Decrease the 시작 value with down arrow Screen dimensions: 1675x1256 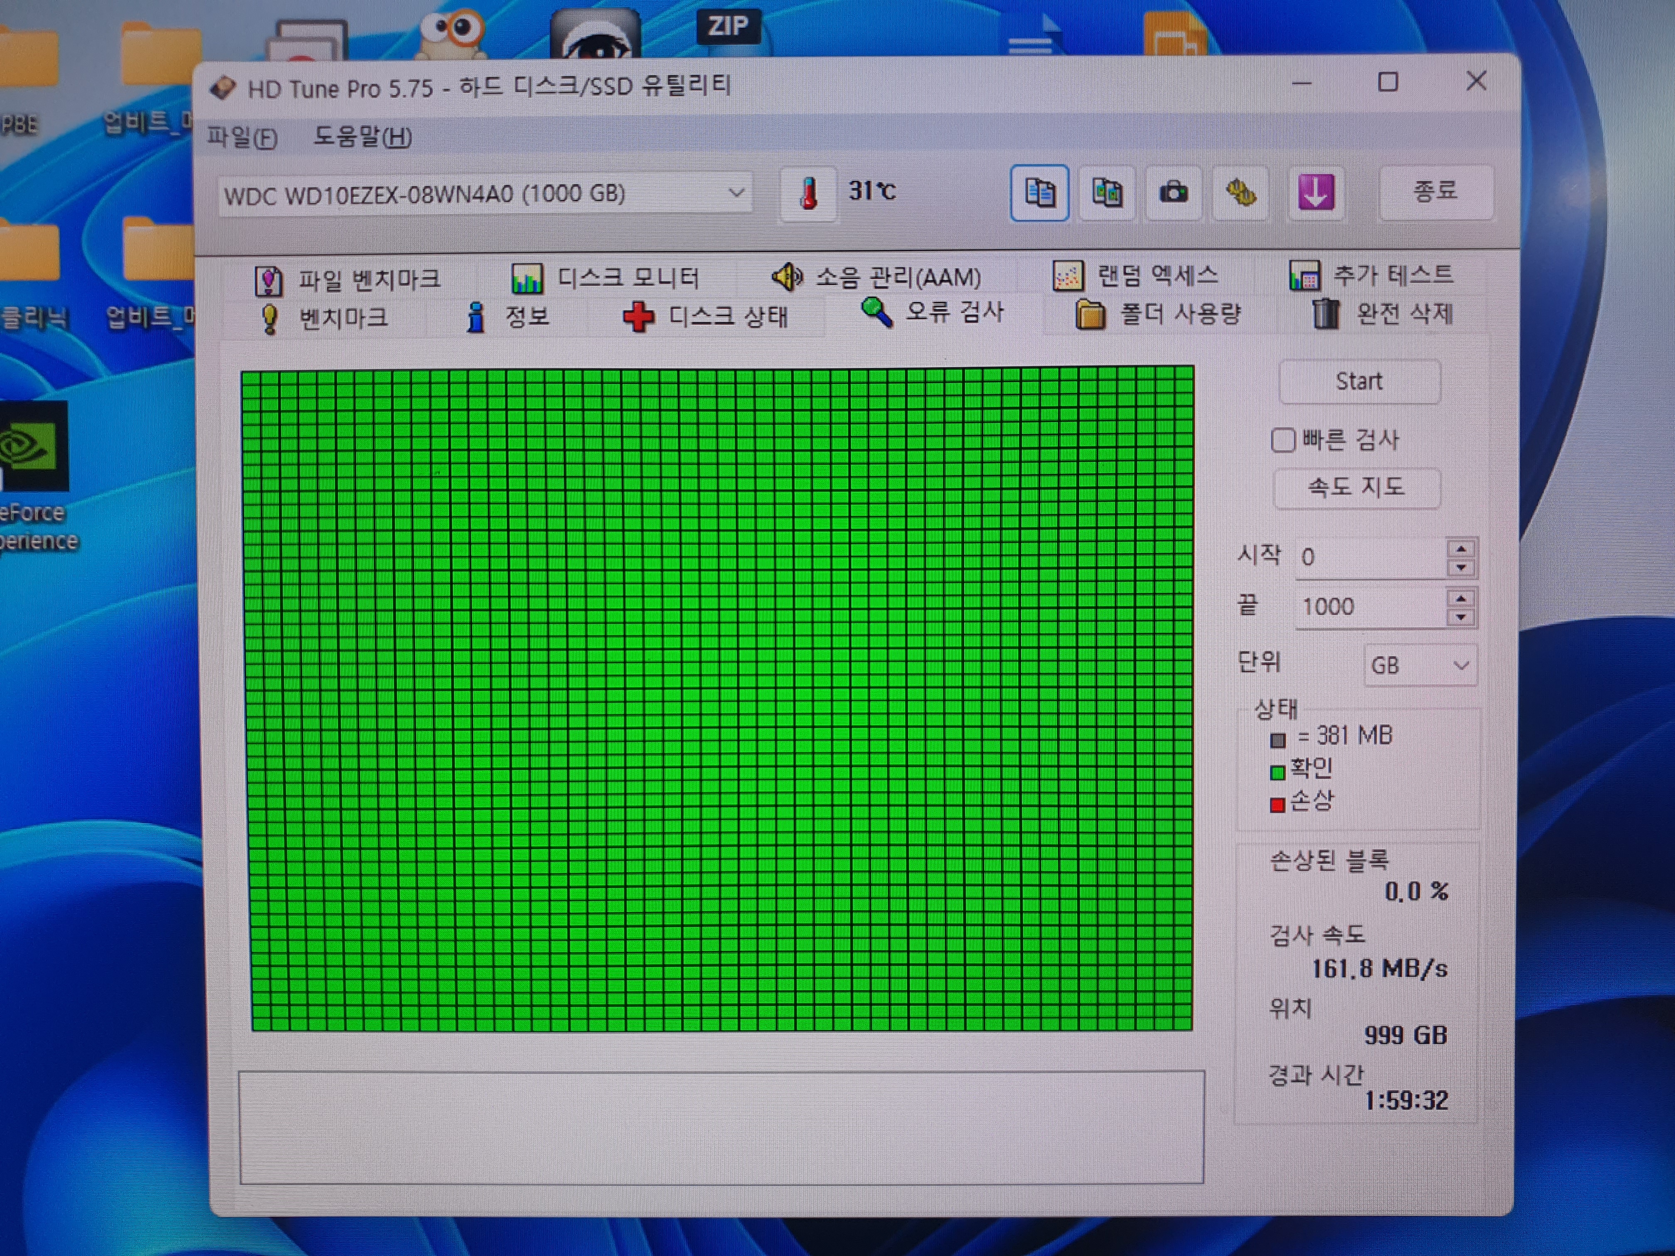1461,568
